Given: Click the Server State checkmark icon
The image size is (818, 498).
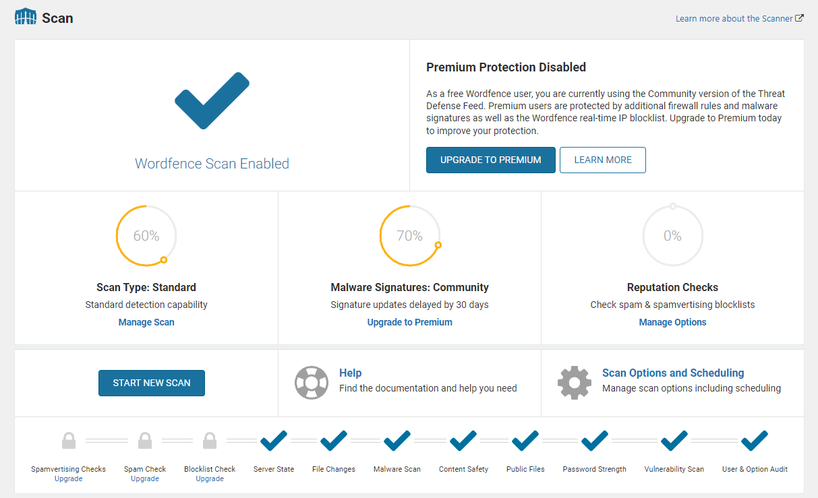Looking at the screenshot, I should (273, 441).
